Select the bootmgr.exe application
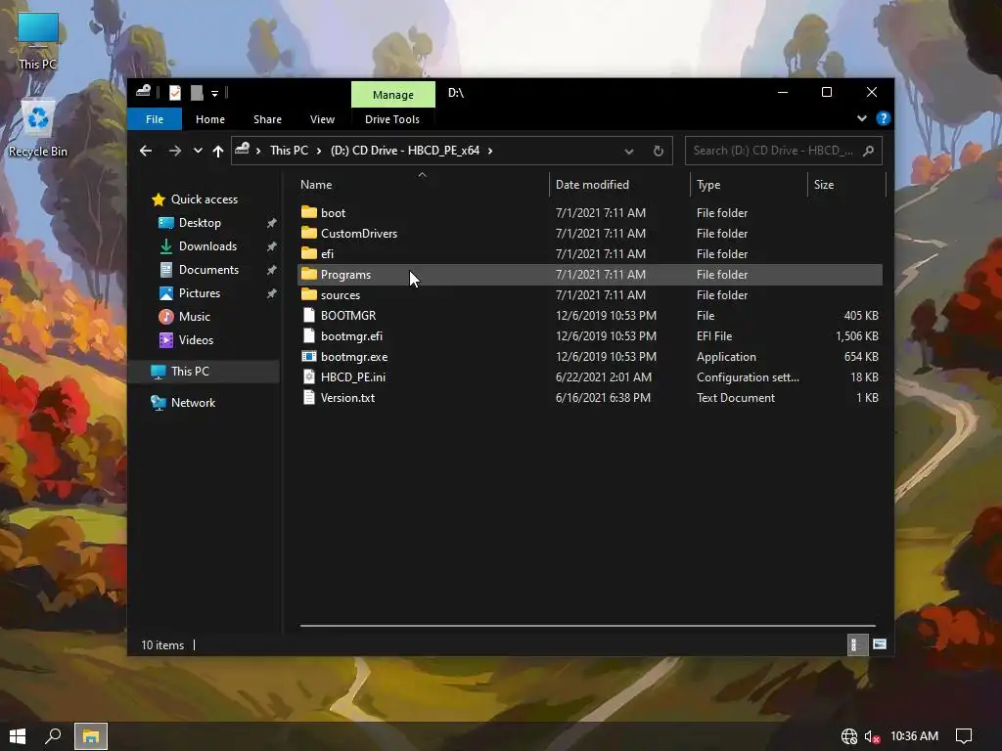1002x751 pixels. click(590, 357)
